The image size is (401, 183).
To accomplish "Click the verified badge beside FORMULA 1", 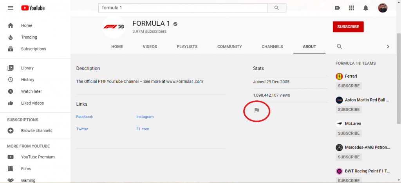I will (175, 24).
